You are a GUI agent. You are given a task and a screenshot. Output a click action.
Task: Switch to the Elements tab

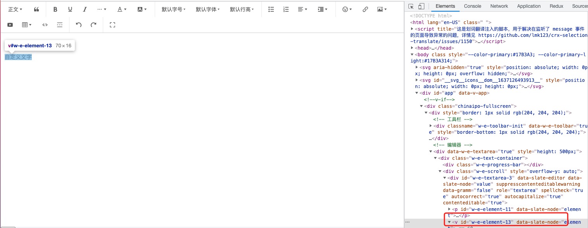point(445,6)
